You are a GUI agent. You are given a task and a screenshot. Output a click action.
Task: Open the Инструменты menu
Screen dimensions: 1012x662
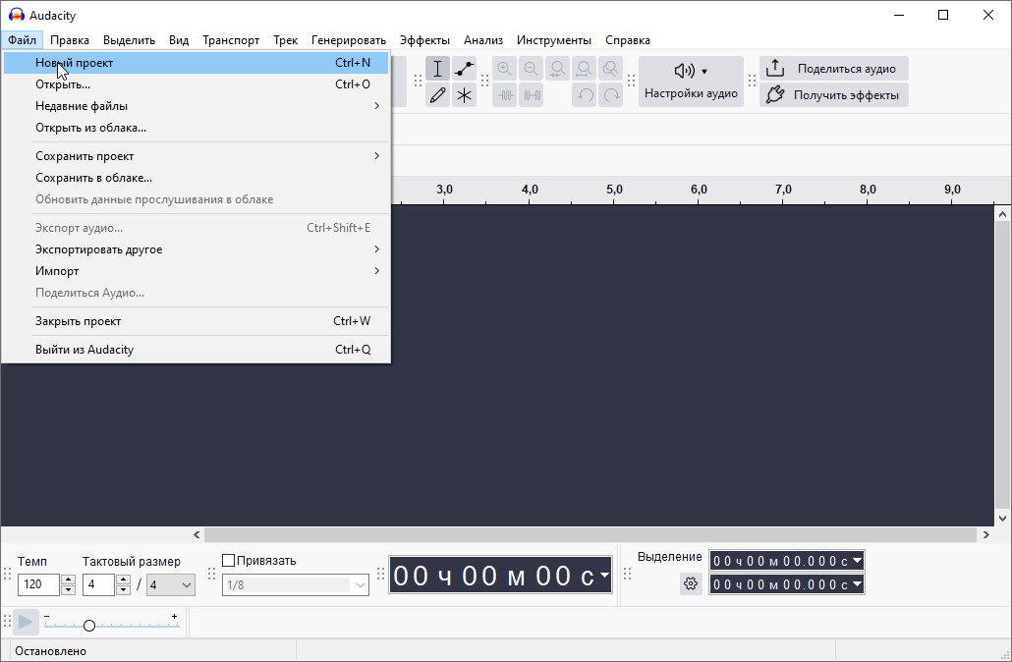click(x=554, y=40)
